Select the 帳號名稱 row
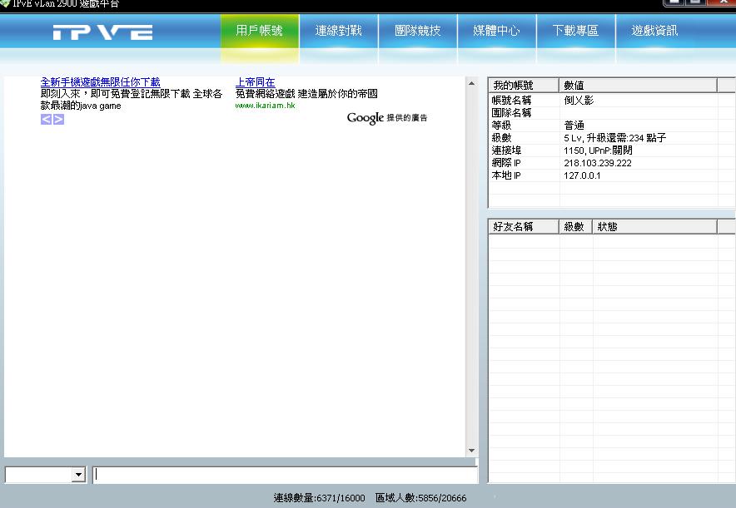 [x=612, y=101]
